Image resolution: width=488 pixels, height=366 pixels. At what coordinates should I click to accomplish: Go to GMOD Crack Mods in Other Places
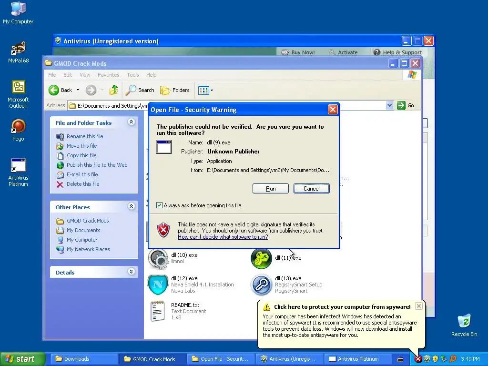point(82,221)
